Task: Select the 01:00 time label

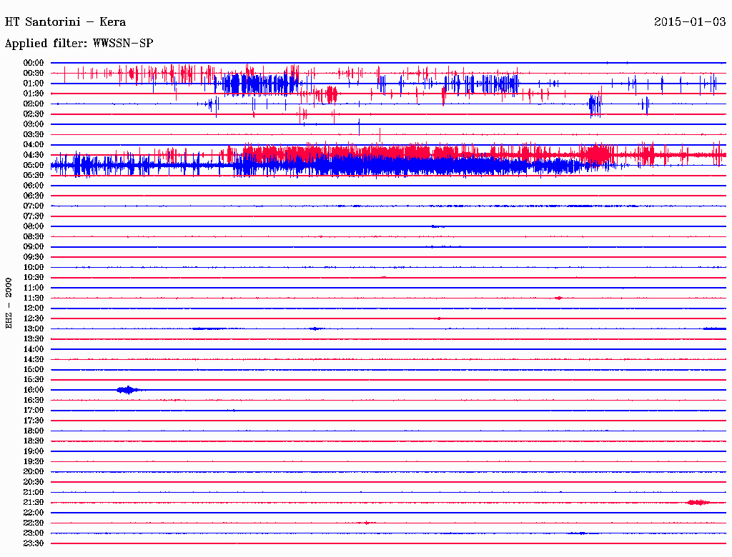Action: 34,83
